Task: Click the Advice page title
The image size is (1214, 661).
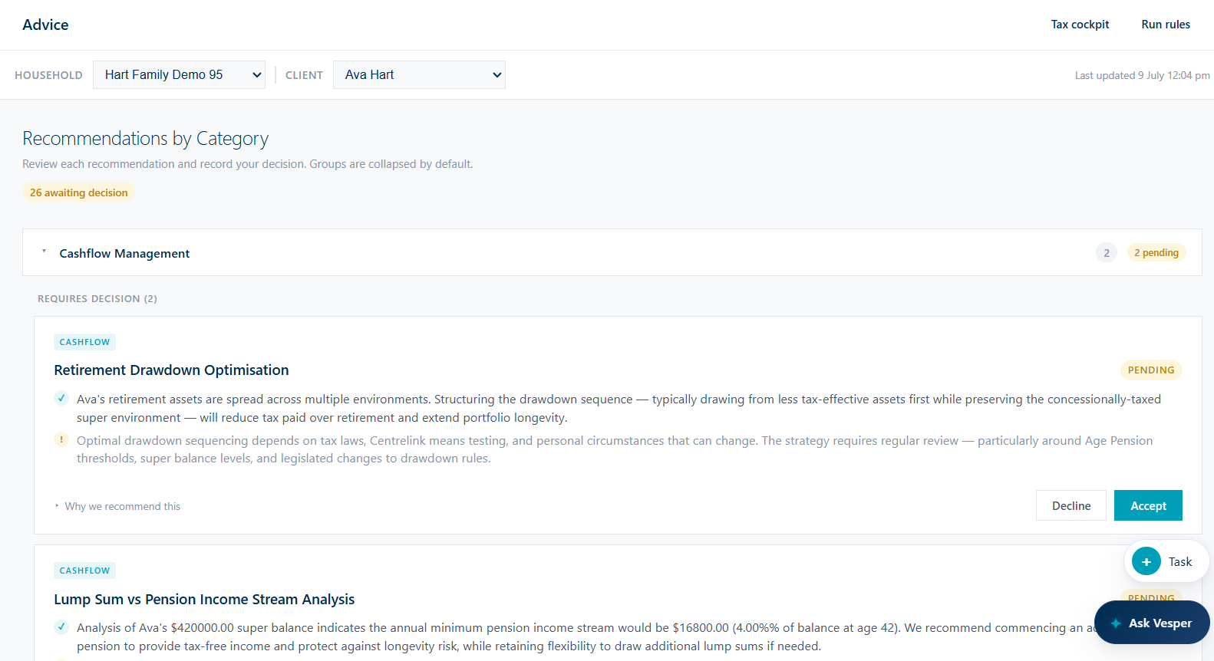Action: pyautogui.click(x=45, y=25)
